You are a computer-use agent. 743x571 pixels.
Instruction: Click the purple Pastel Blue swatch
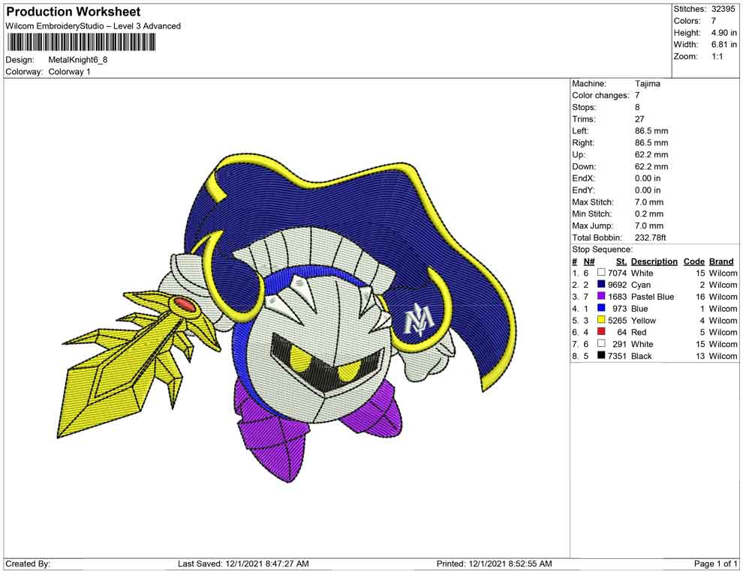601,296
